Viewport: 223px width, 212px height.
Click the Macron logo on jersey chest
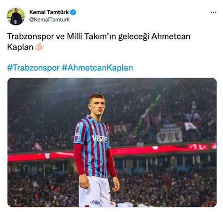(x=93, y=127)
